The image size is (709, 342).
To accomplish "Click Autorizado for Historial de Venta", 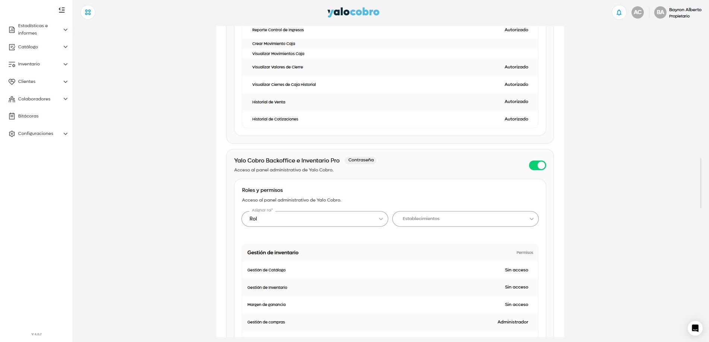I will (516, 101).
